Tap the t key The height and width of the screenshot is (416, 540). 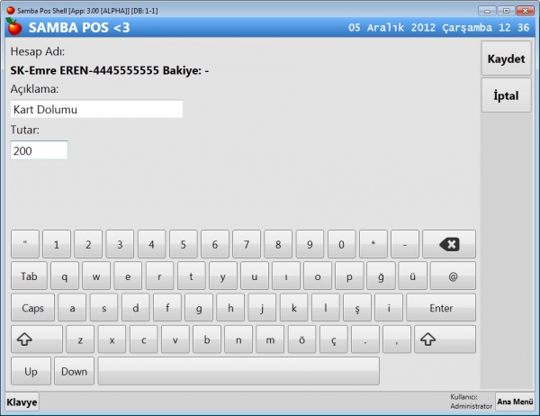(191, 276)
